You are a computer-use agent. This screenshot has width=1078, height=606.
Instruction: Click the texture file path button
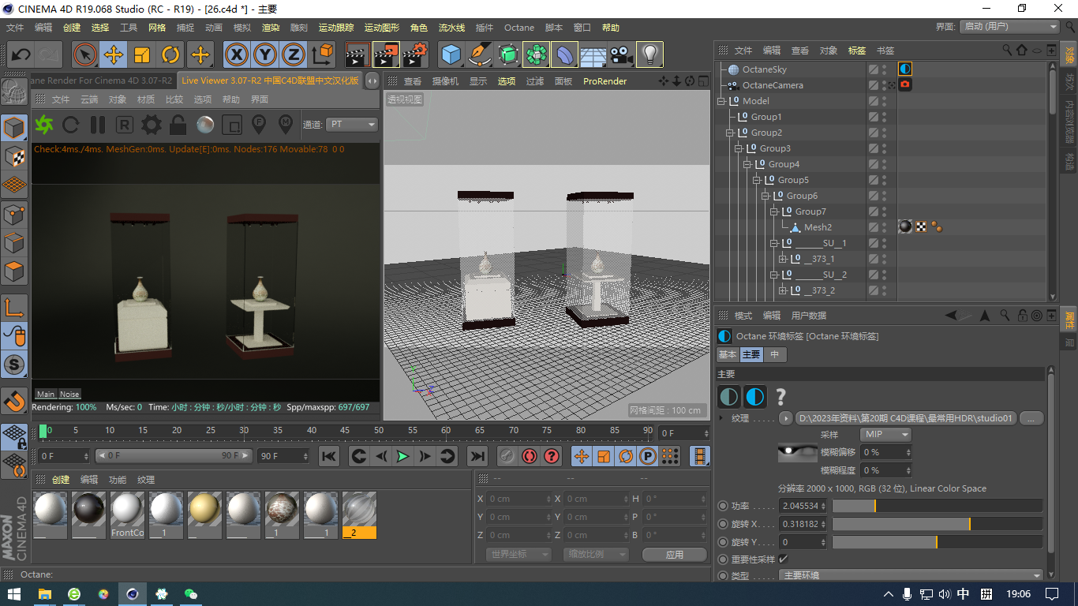(x=907, y=418)
